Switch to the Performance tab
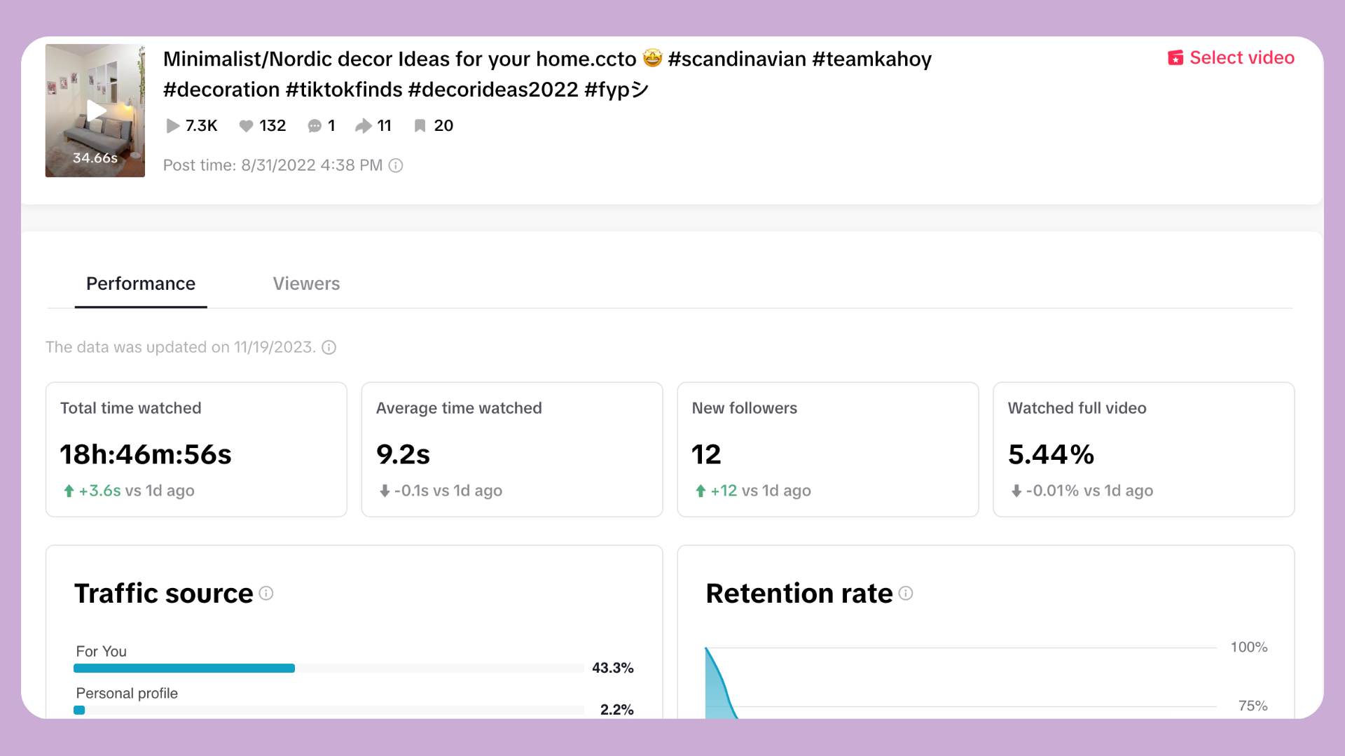This screenshot has width=1345, height=756. pos(141,284)
